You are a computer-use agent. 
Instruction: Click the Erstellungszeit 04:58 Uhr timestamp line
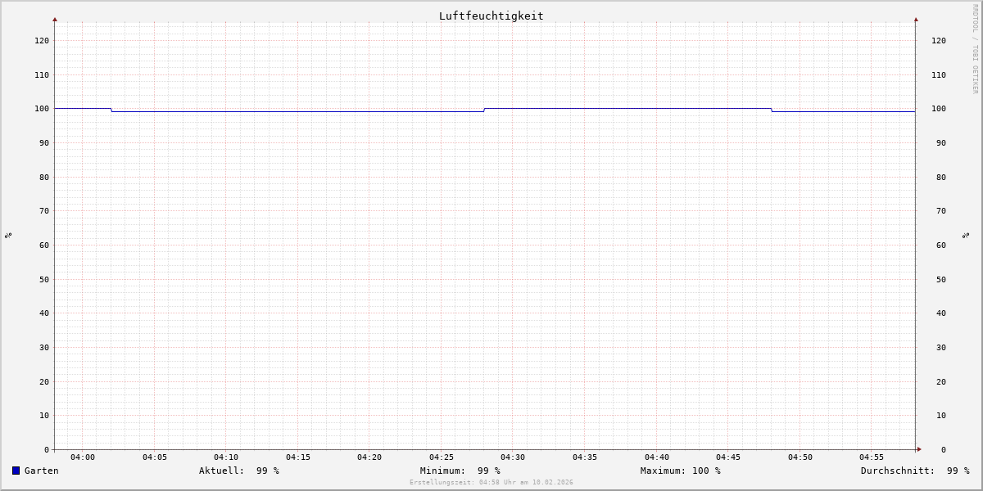[491, 482]
